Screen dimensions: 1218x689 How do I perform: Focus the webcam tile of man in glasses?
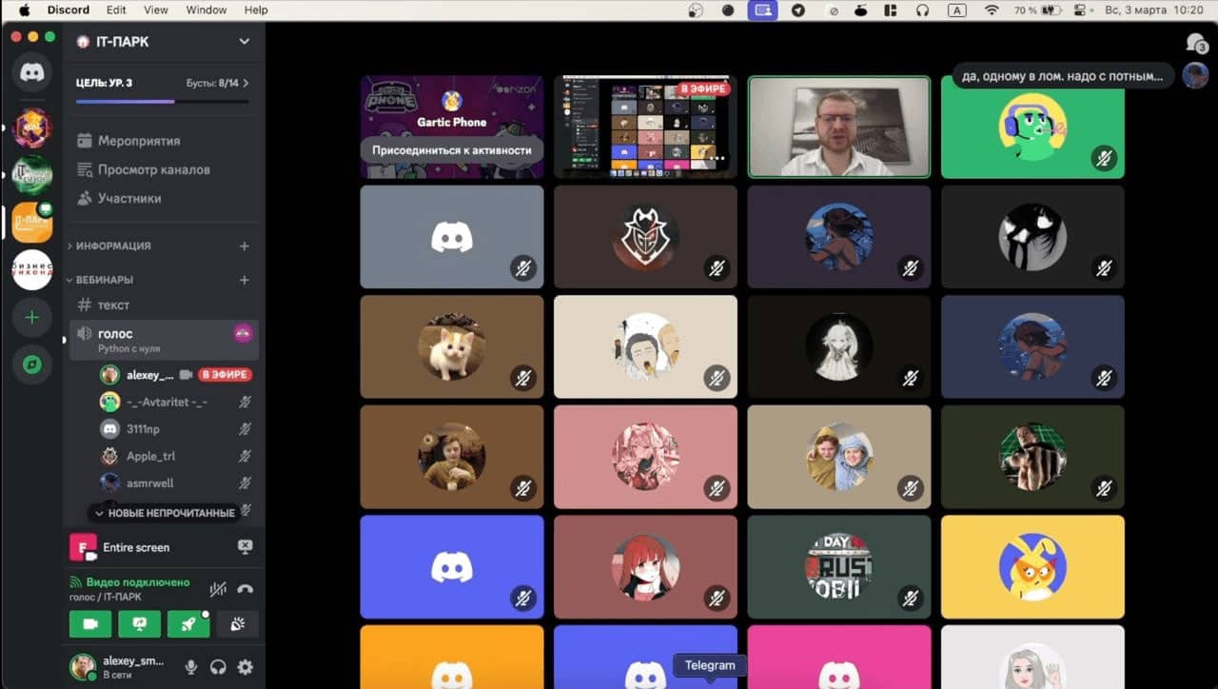coord(838,127)
